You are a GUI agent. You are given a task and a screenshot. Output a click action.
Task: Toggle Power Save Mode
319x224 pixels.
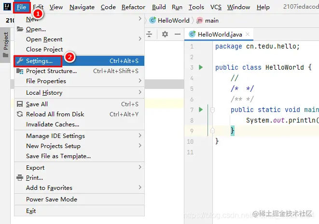(79, 199)
